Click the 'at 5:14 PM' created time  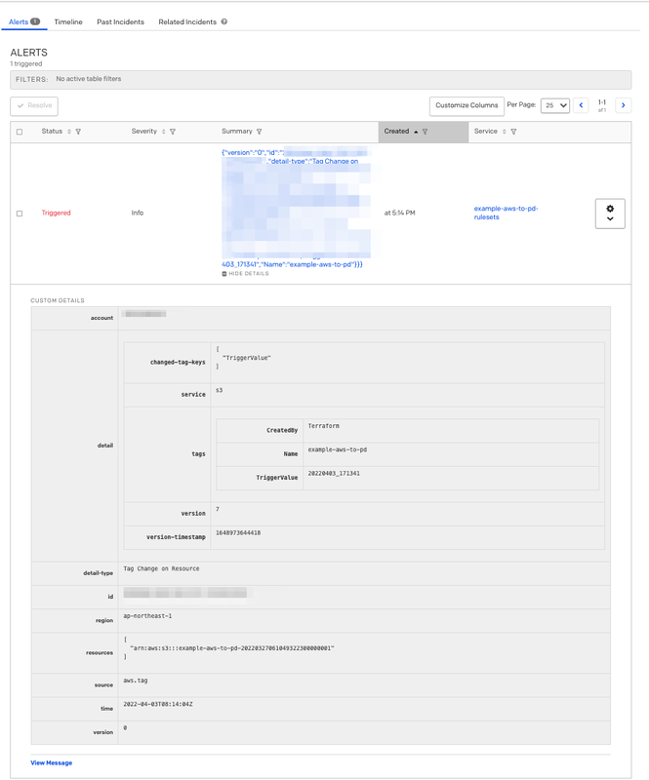399,213
